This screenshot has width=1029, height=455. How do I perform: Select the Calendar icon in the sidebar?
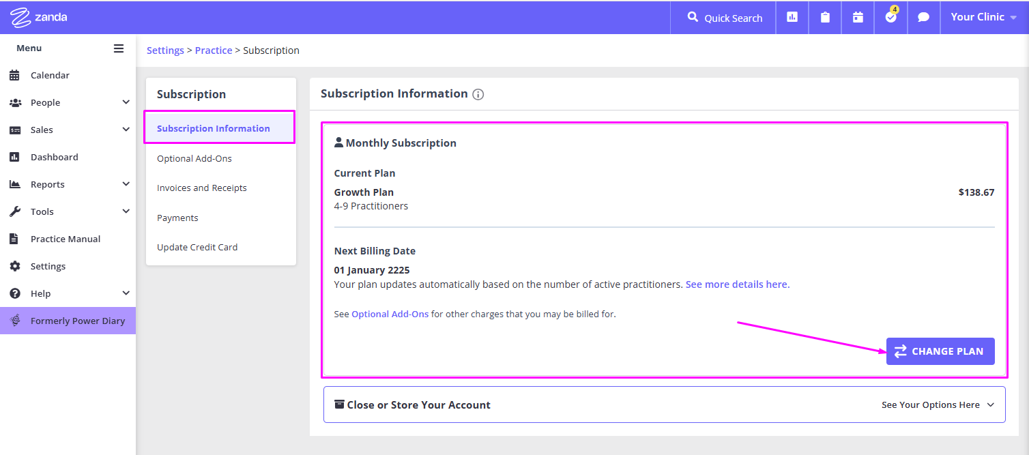pos(16,75)
